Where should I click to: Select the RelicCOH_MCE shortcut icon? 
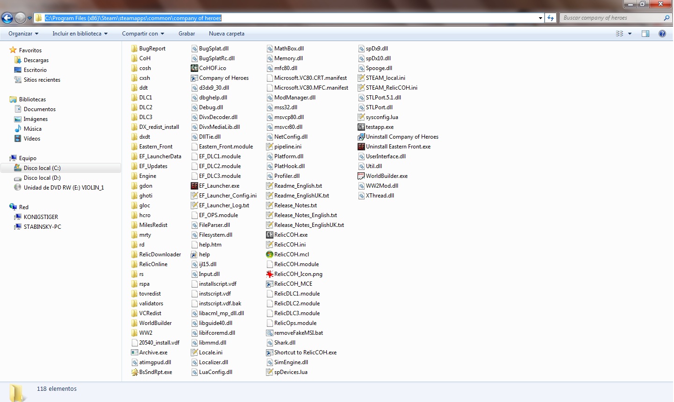pyautogui.click(x=270, y=284)
